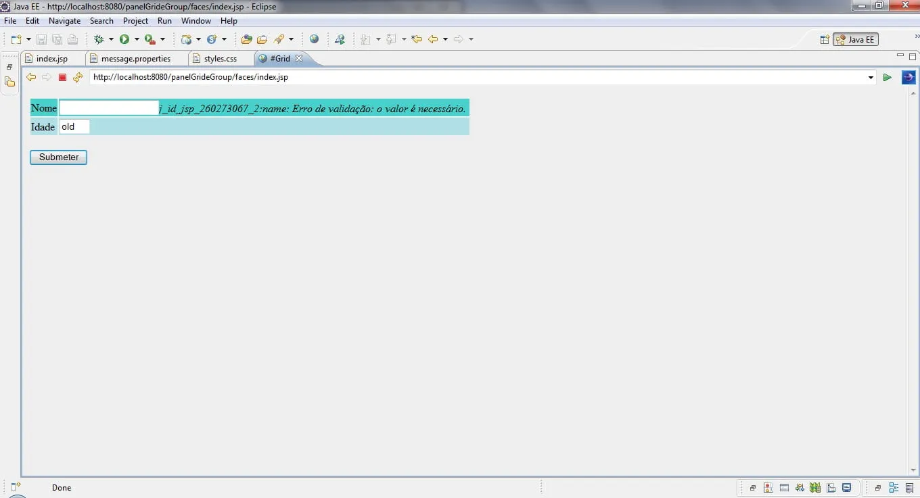Refresh the internal browser page
The image size is (920, 498).
tap(78, 78)
